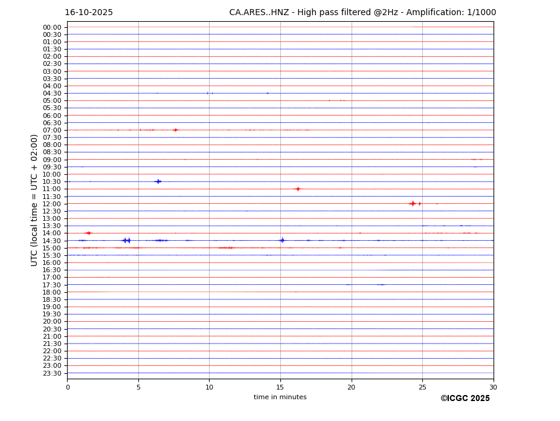This screenshot has width=560, height=421.
Task: Click the 23:30 time tick label
Action: pos(52,373)
